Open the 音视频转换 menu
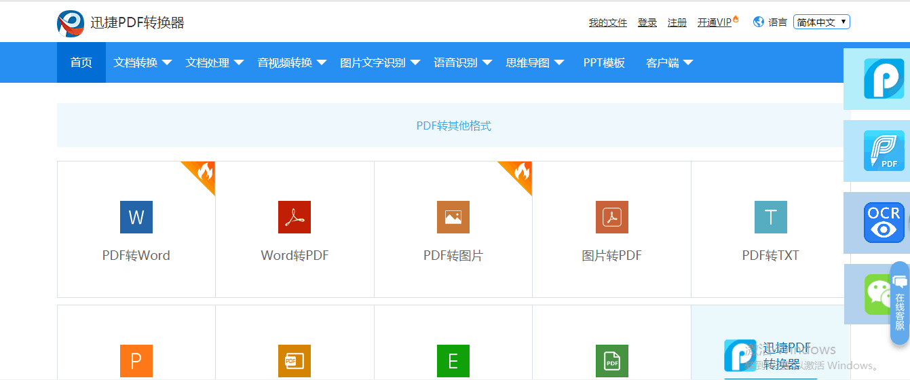The width and height of the screenshot is (910, 380). (x=285, y=62)
